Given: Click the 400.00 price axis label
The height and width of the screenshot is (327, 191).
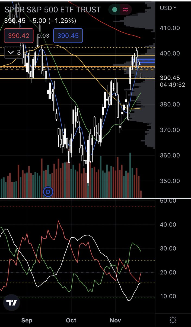Looking at the screenshot, I should (x=170, y=53).
